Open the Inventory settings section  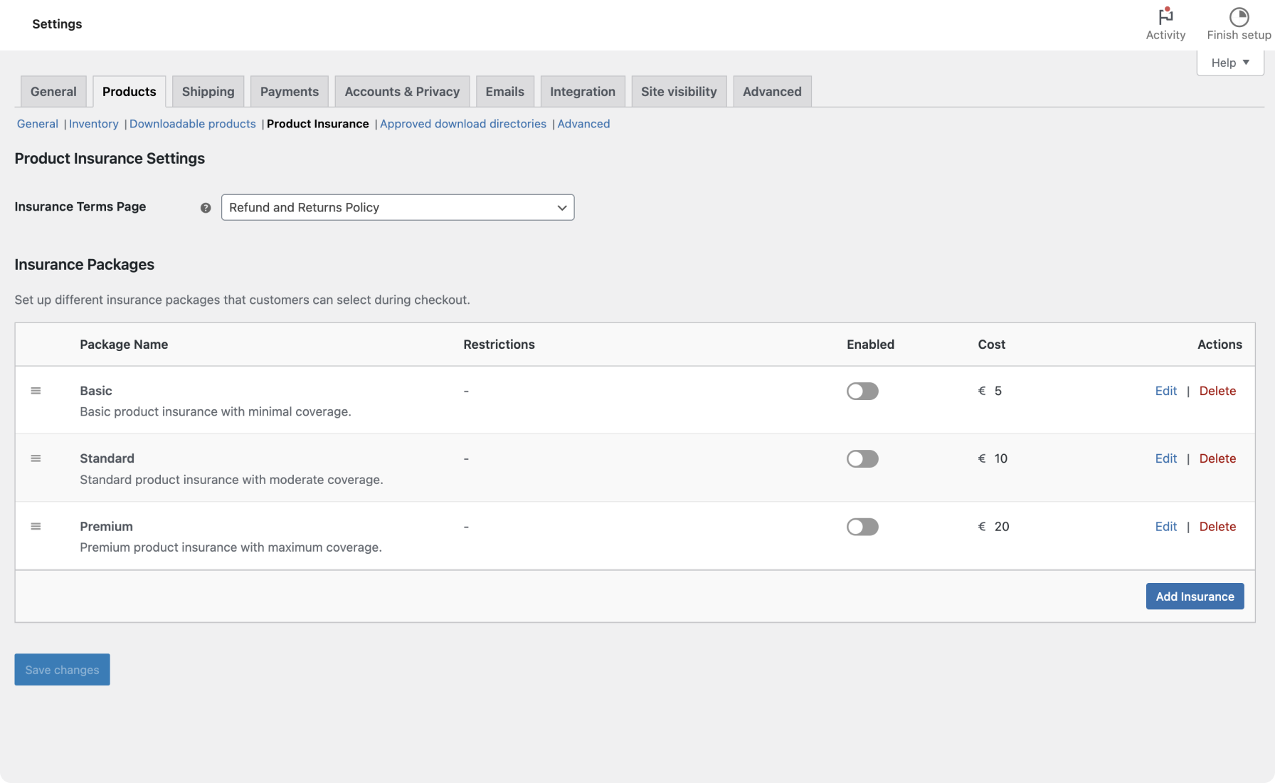point(93,124)
